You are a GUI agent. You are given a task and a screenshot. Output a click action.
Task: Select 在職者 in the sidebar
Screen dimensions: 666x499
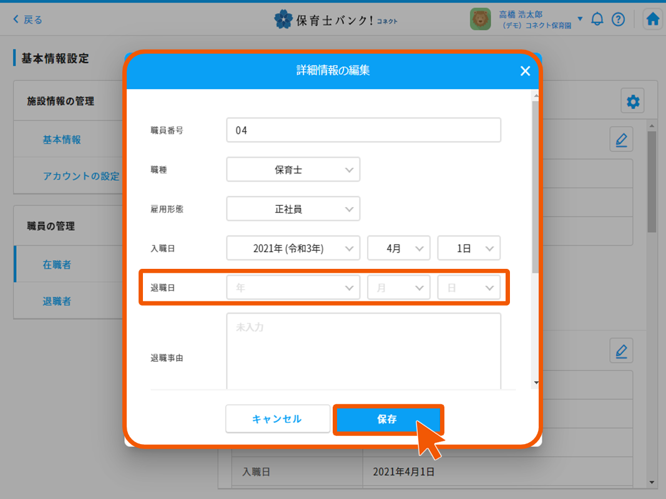[x=57, y=265]
